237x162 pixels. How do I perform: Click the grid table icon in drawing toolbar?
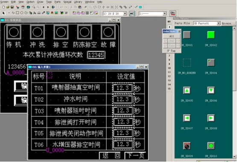point(87,13)
